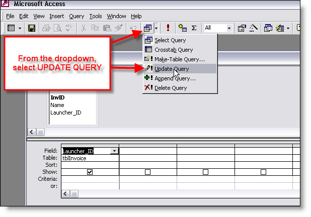This screenshot has width=311, height=217.
Task: Click the Copy icon
Action: (x=95, y=28)
